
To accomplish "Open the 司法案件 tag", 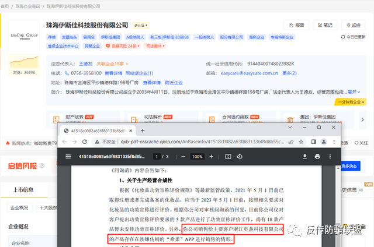I will pyautogui.click(x=155, y=46).
